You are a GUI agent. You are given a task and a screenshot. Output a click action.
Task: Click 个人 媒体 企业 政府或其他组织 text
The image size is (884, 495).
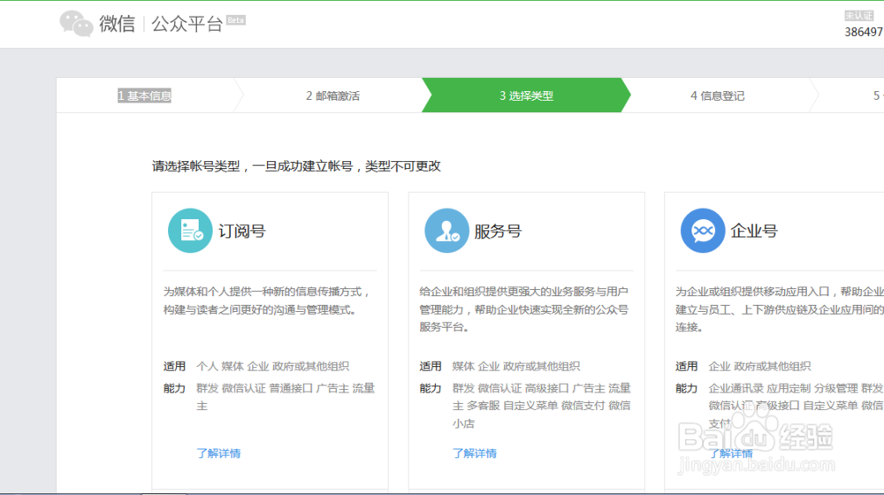coord(273,367)
